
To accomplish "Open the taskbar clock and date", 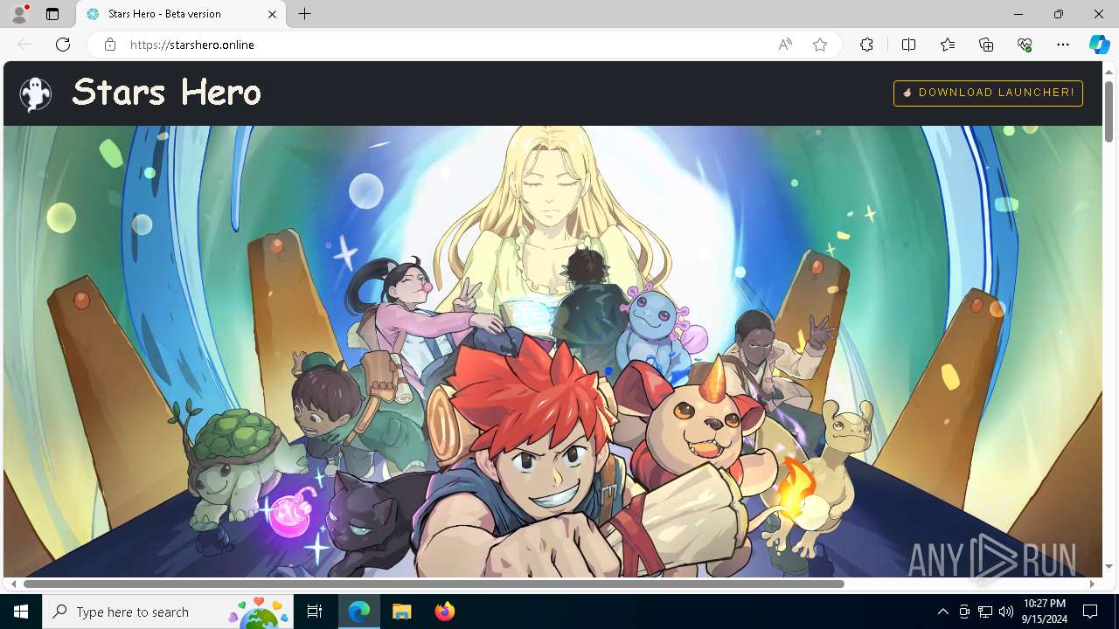I will [x=1044, y=612].
